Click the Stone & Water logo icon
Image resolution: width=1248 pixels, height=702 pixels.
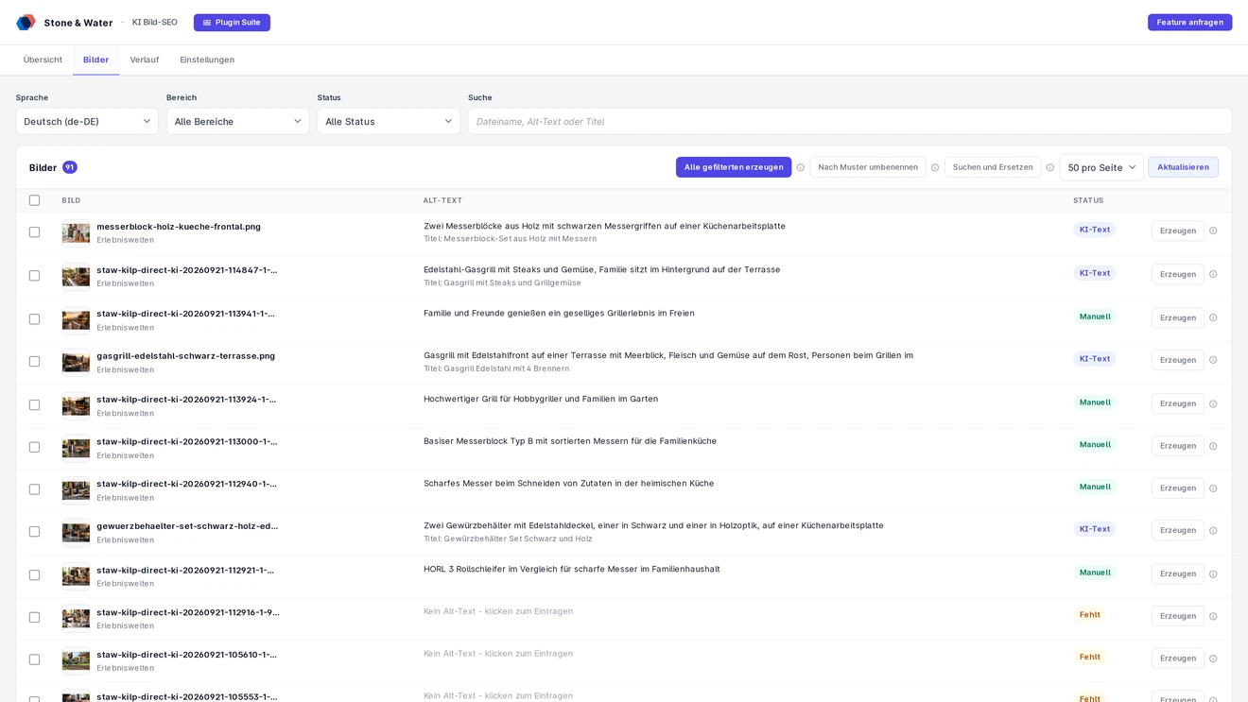[26, 23]
